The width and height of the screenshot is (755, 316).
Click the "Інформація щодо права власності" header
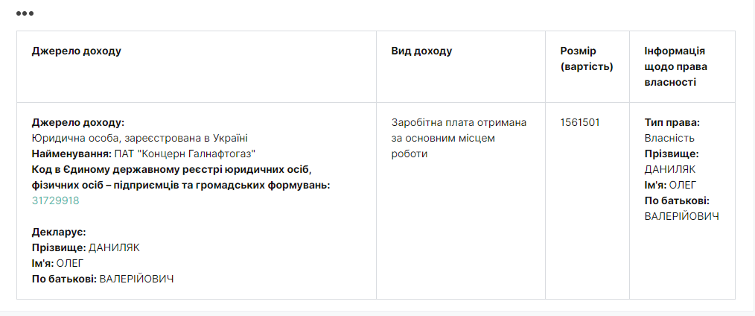[675, 66]
